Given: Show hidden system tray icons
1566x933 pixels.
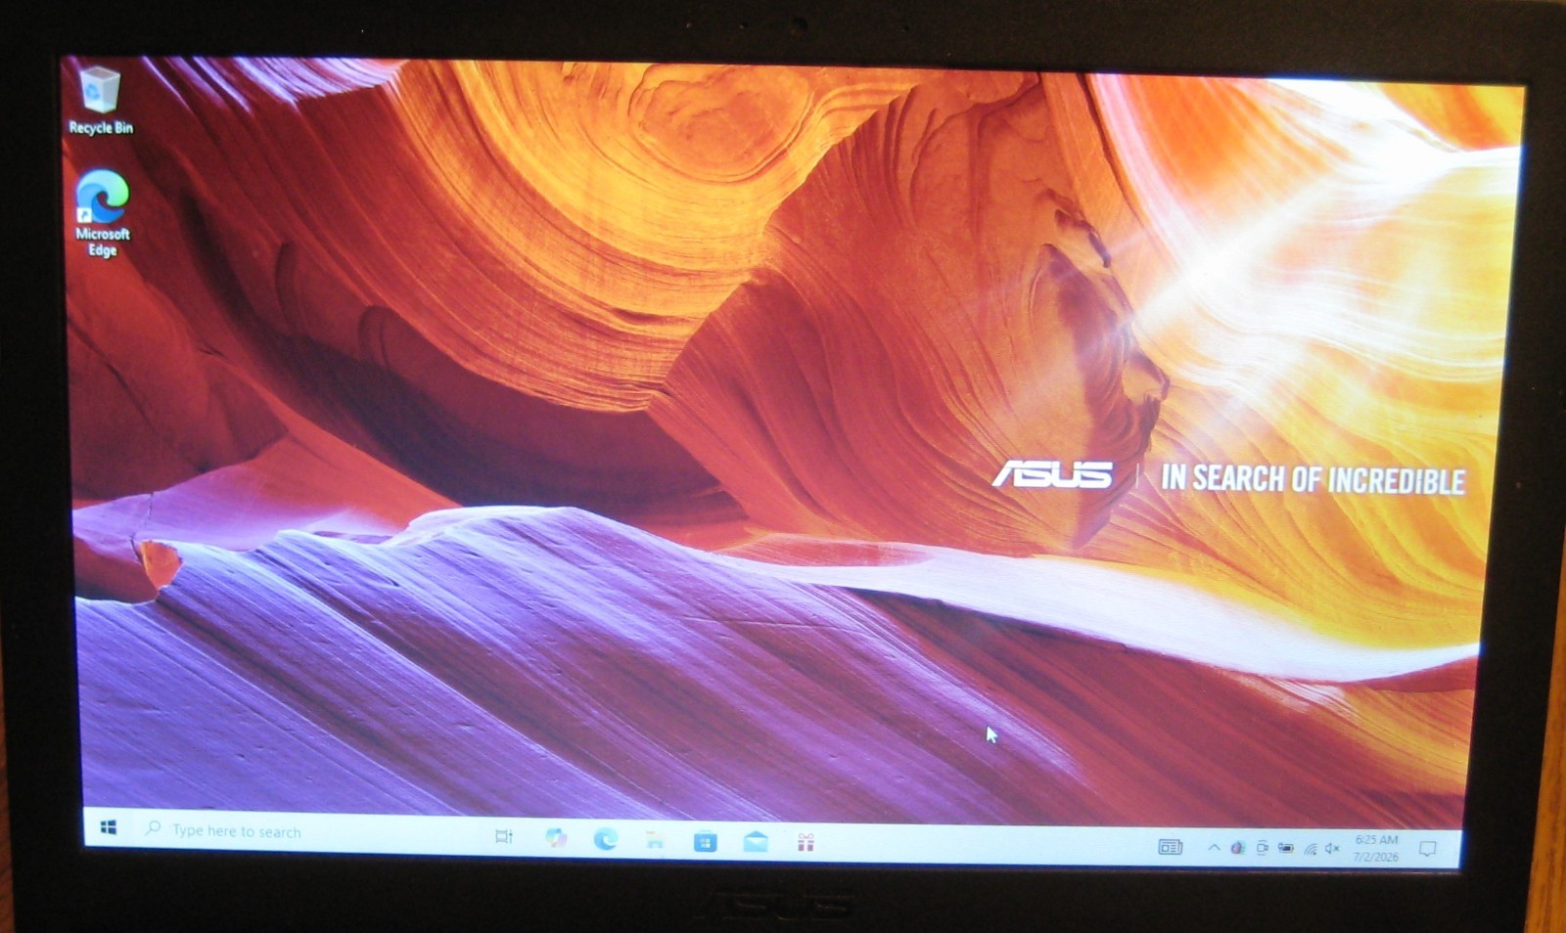Looking at the screenshot, I should (x=1214, y=848).
